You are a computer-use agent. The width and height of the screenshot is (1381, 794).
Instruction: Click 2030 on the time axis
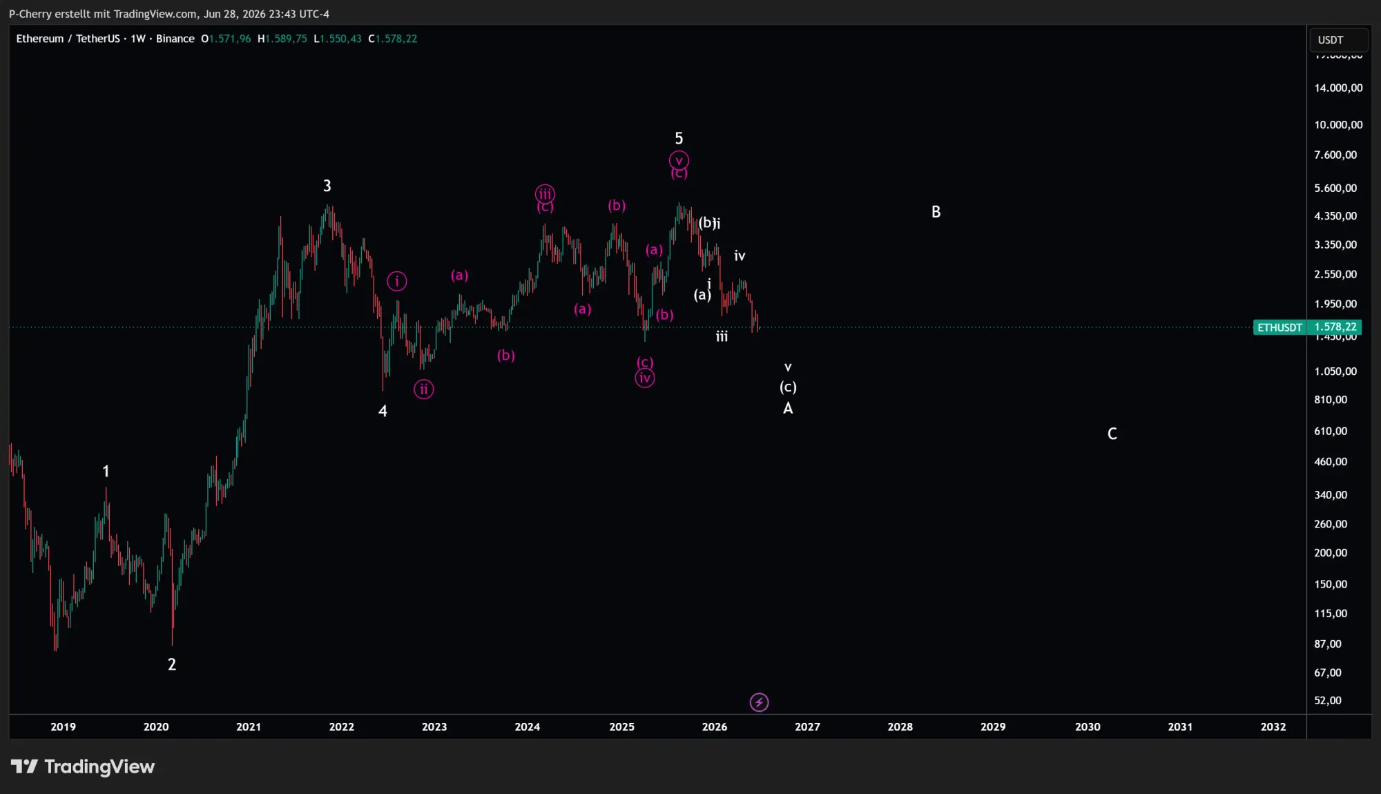(1088, 727)
